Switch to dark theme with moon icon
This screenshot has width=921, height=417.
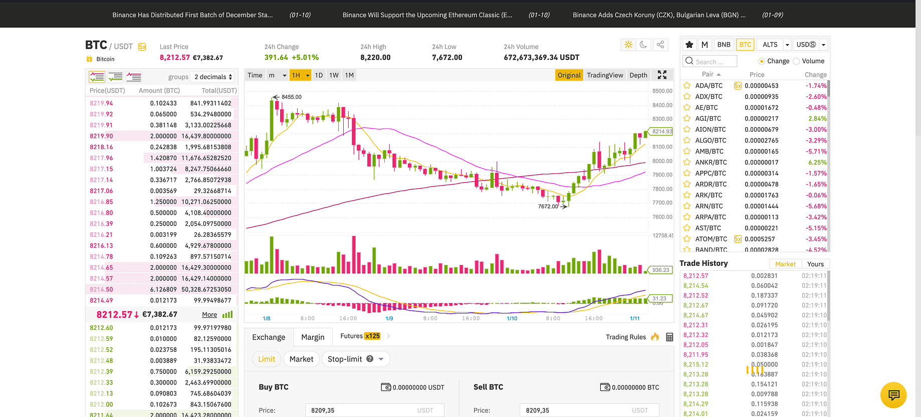pyautogui.click(x=643, y=45)
